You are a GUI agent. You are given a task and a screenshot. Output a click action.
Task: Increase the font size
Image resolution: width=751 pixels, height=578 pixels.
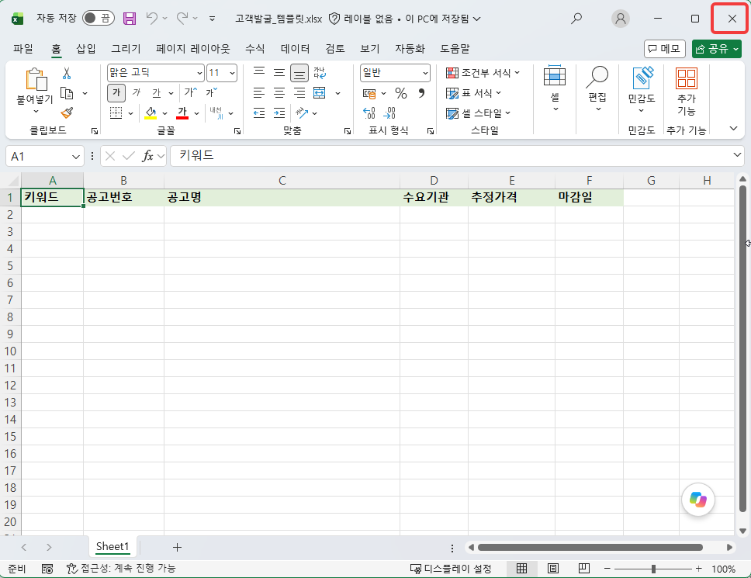(191, 92)
